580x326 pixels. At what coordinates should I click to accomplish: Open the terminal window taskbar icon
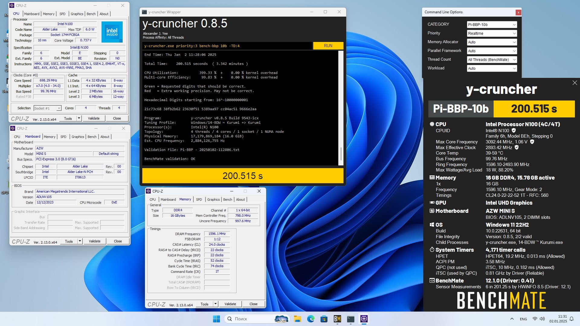pos(350,319)
